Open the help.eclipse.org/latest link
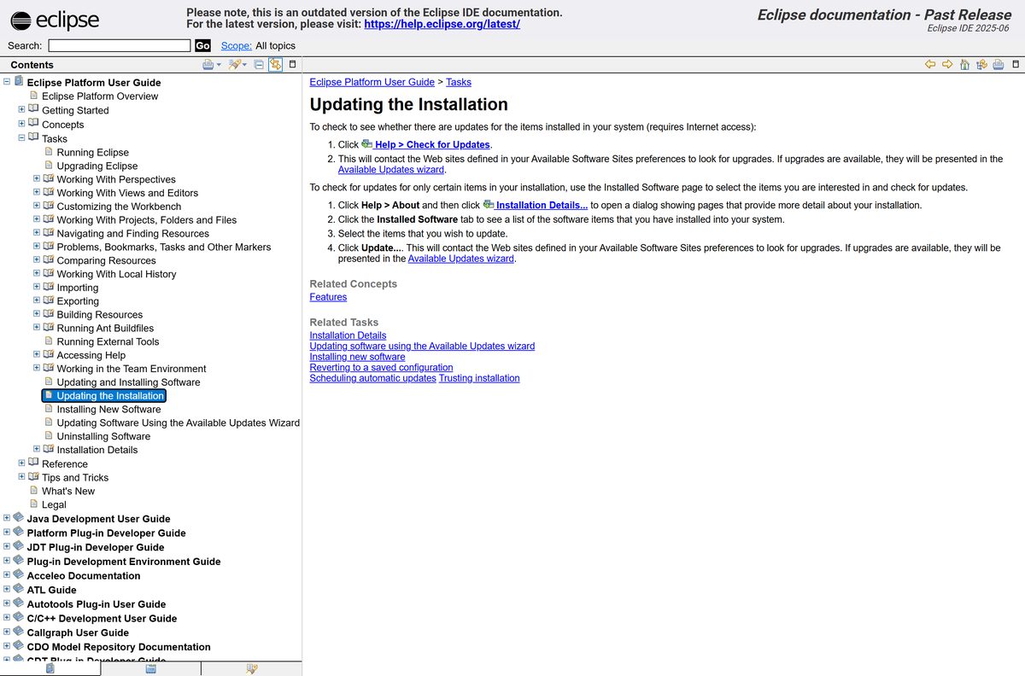The image size is (1025, 676). pos(442,25)
